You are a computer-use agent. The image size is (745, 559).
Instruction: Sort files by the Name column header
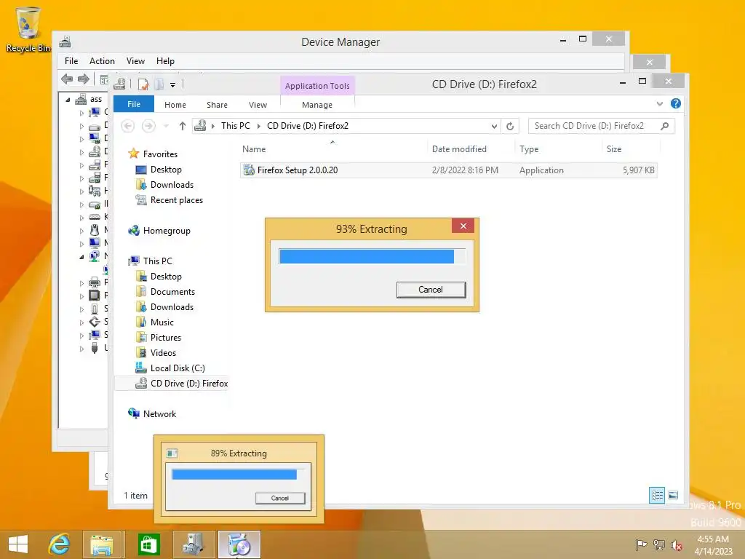332,148
